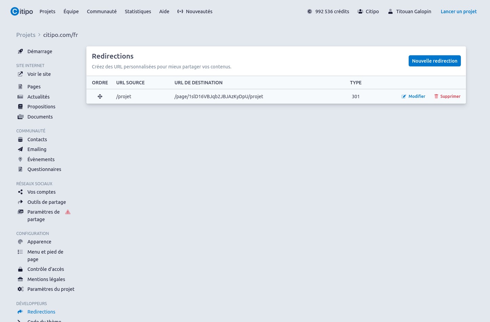
Task: Click the palette icon next to Apparence
Action: [20, 242]
